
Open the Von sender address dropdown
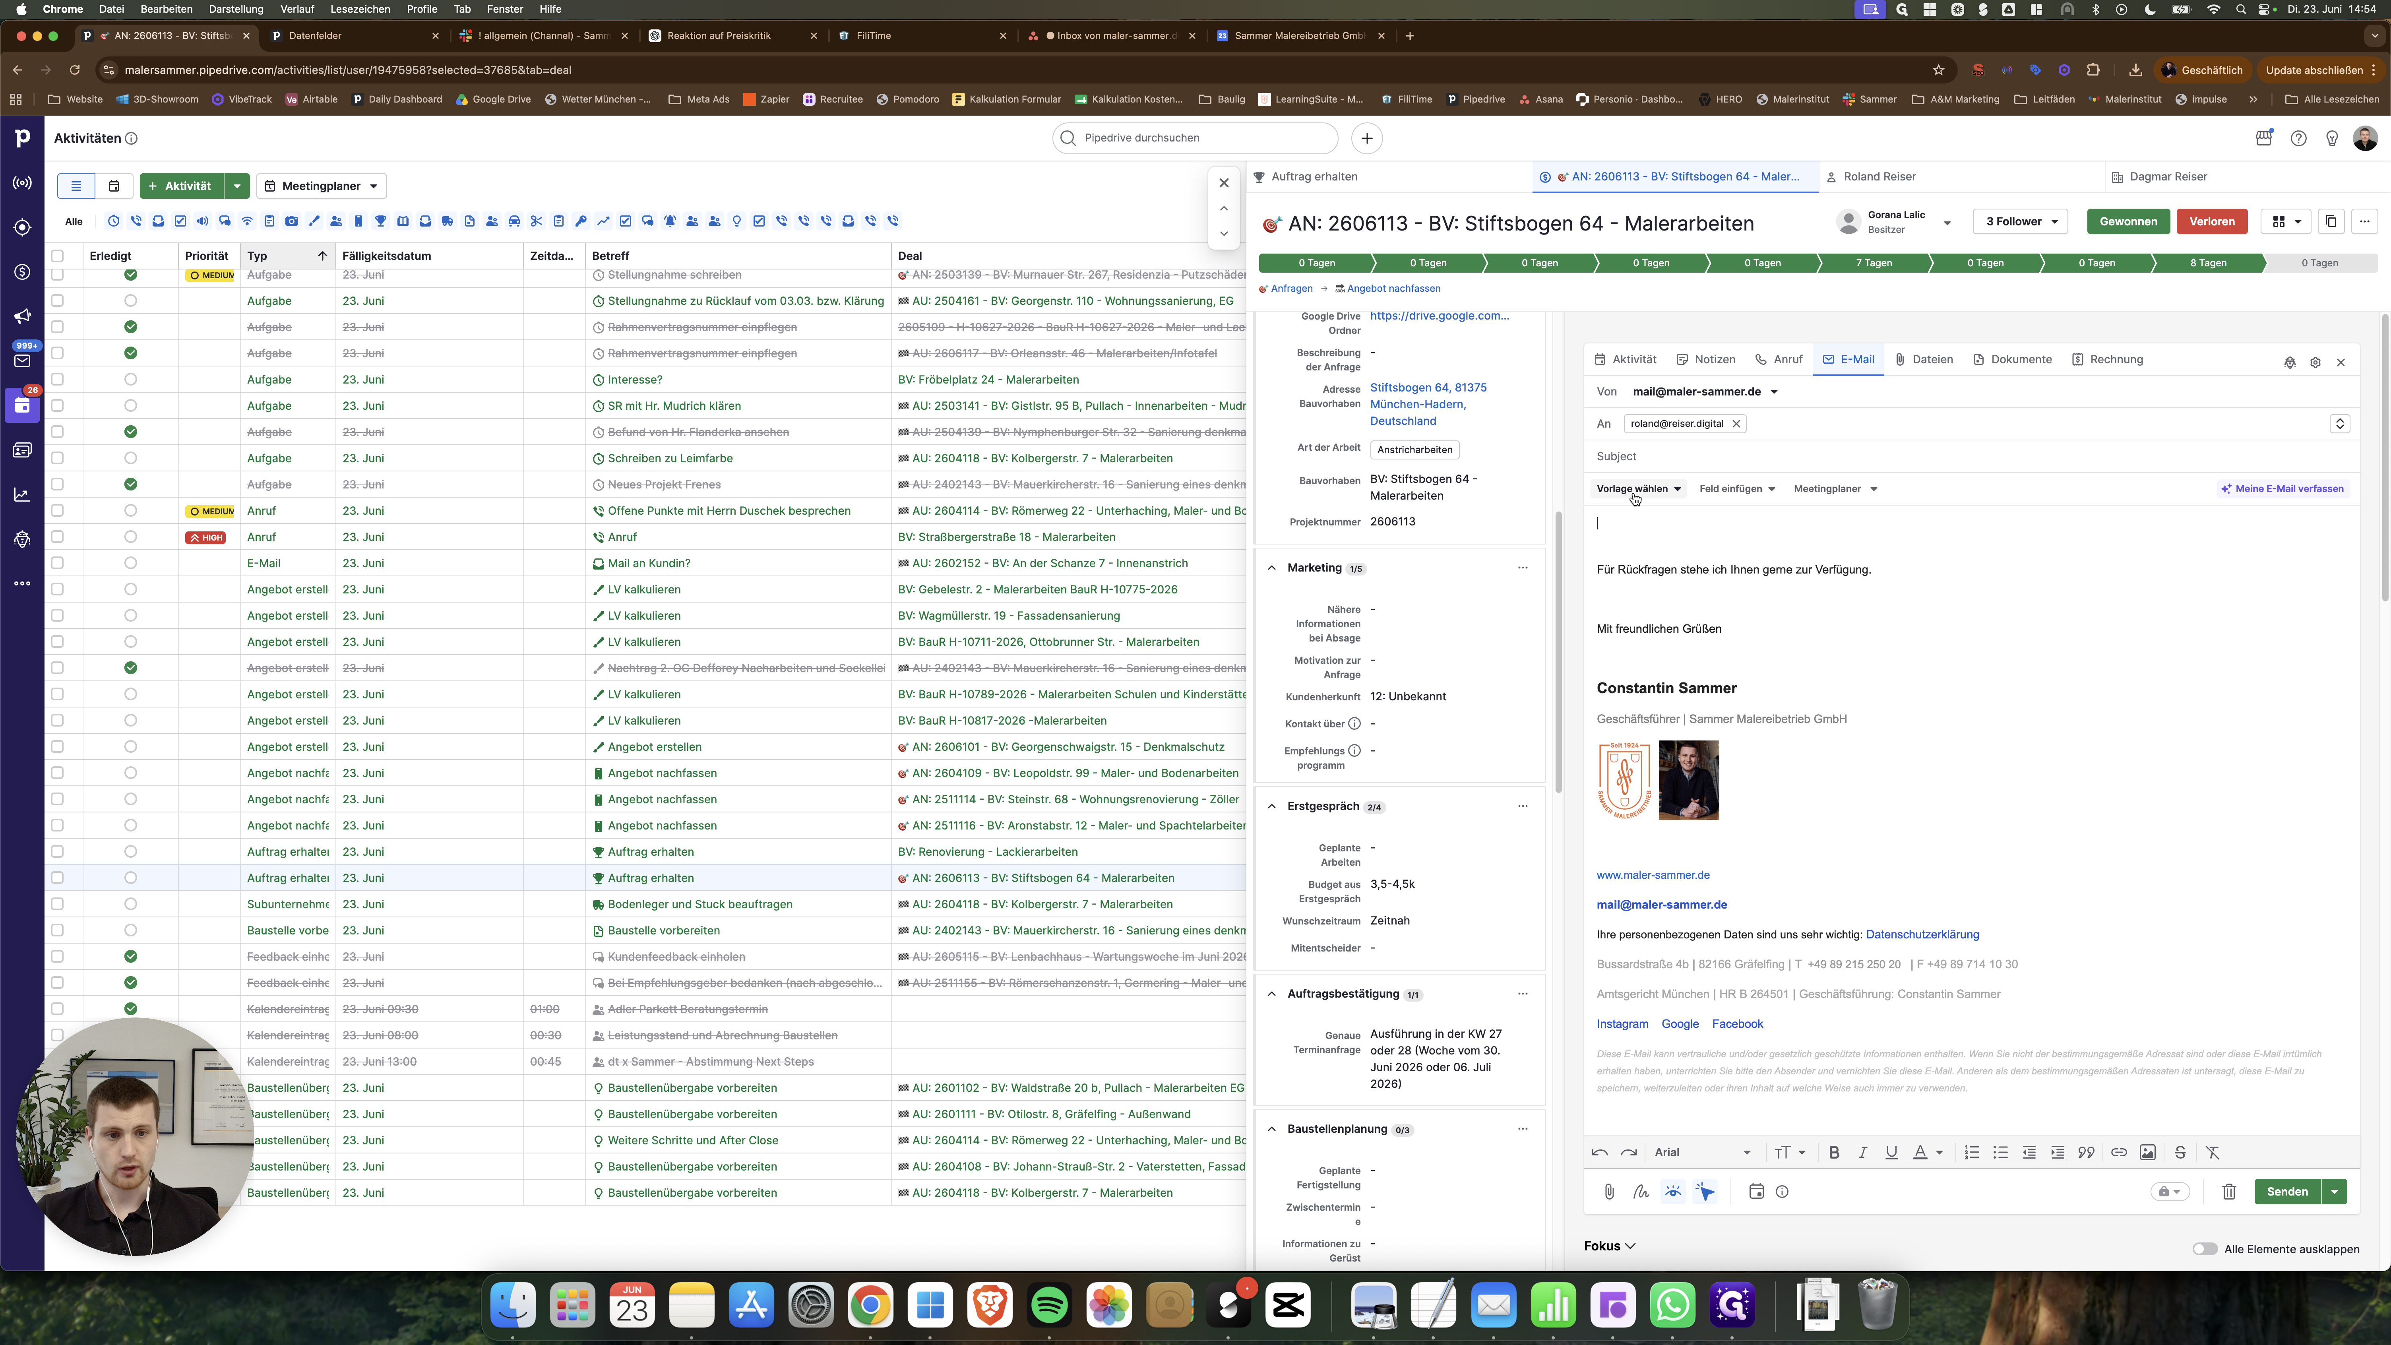click(1705, 392)
